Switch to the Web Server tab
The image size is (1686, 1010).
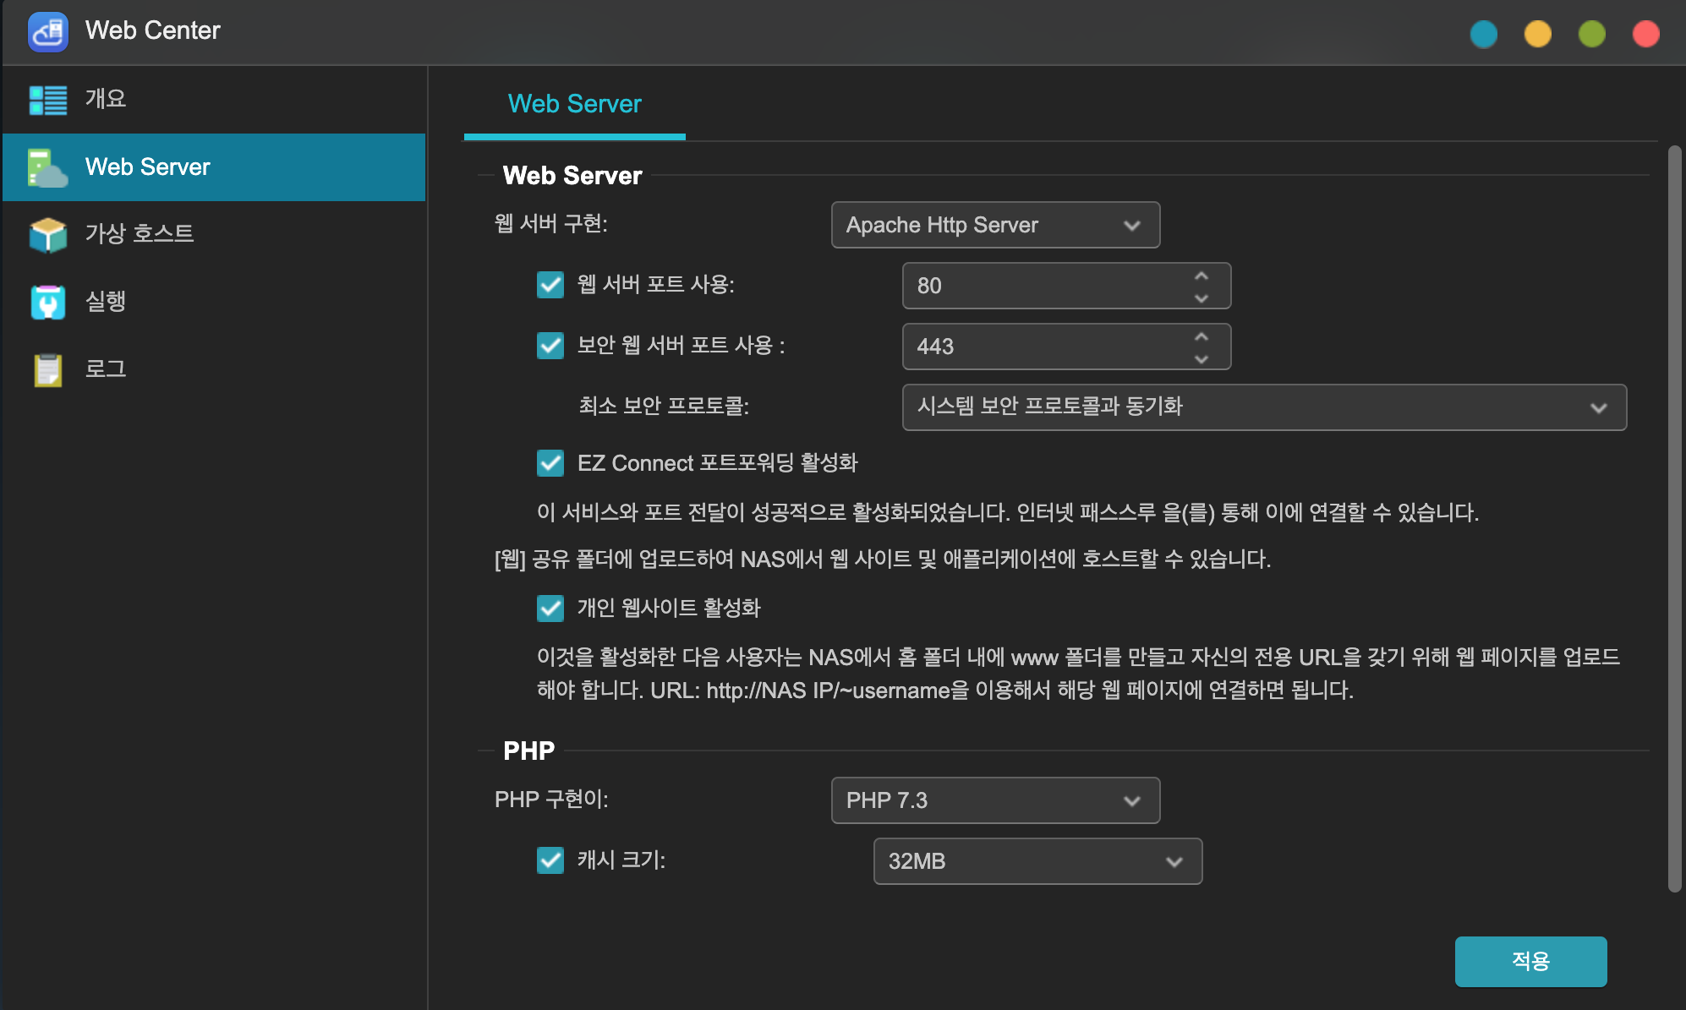point(574,104)
